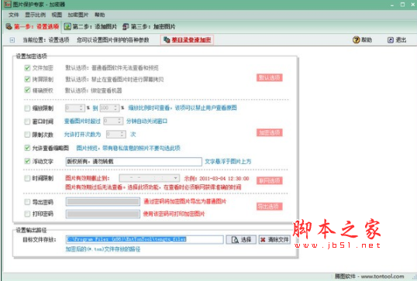The width and height of the screenshot is (417, 281).
Task: Click the 清除文件 button
Action: [x=274, y=240]
